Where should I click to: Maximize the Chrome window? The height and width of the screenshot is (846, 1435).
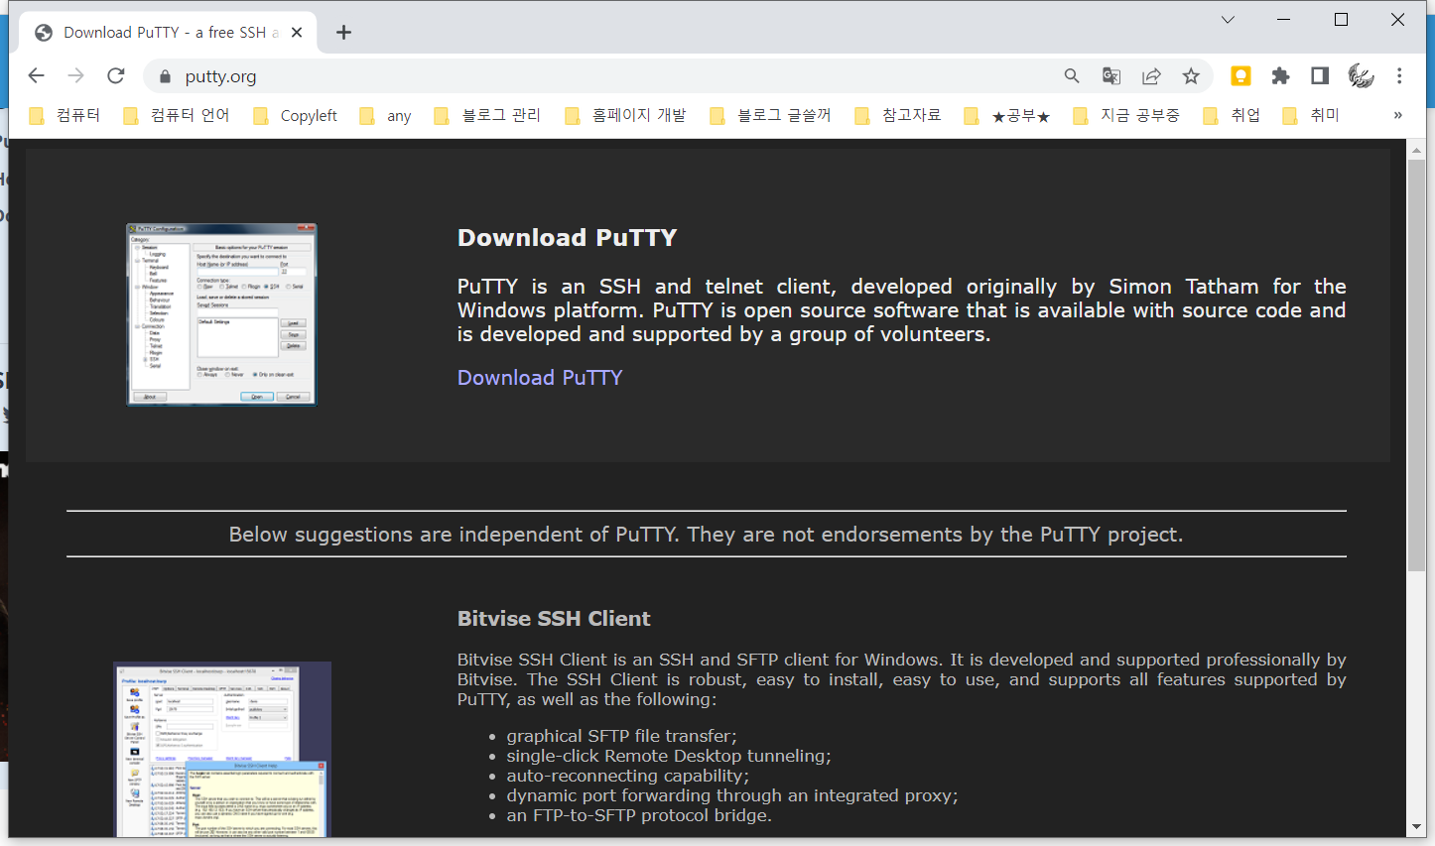(x=1341, y=20)
